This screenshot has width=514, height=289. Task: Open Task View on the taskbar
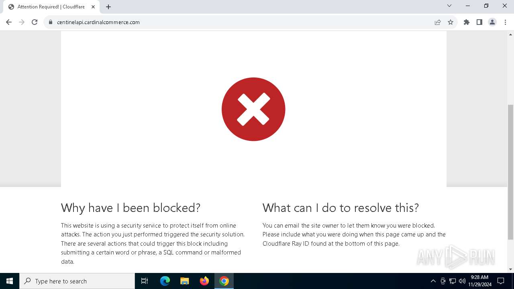[x=145, y=281]
